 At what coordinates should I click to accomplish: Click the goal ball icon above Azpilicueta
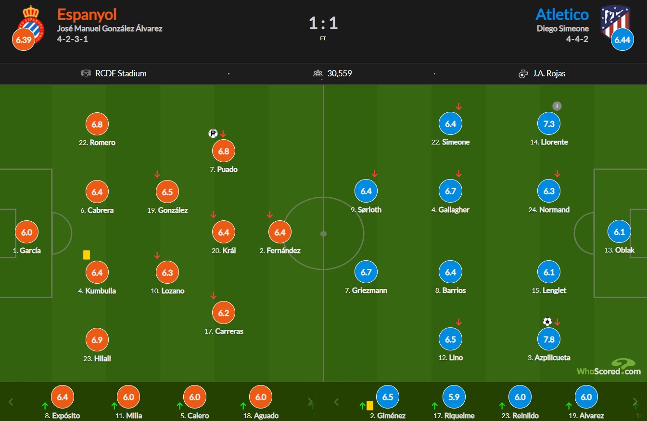547,322
